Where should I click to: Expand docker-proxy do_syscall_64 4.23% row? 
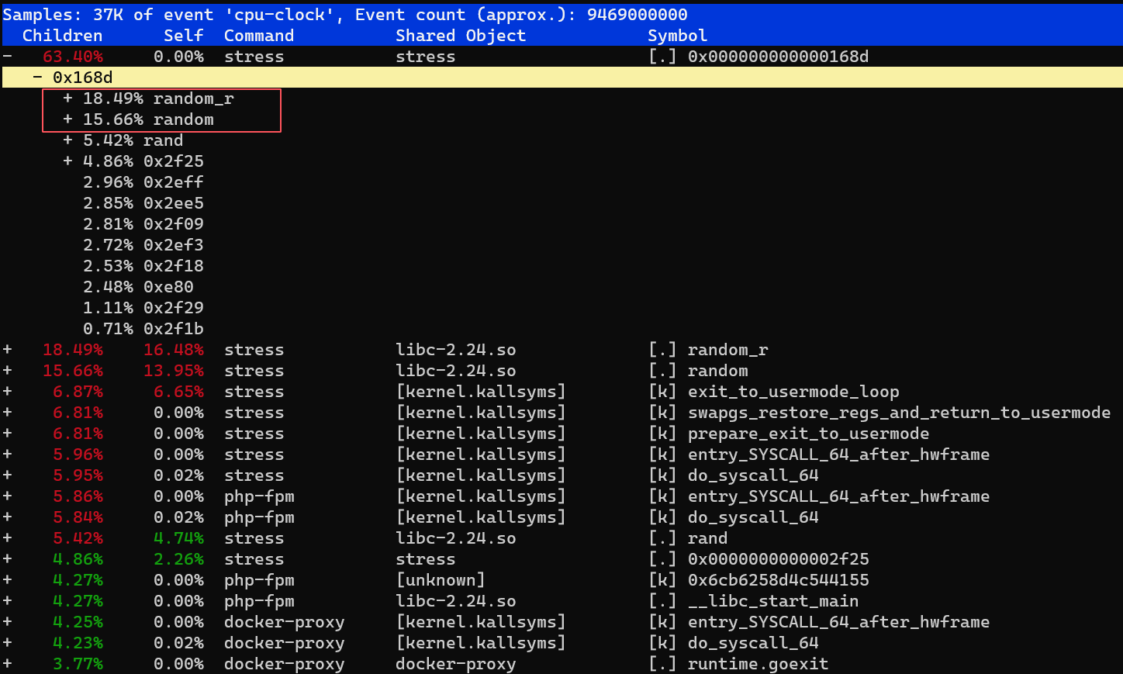point(7,643)
